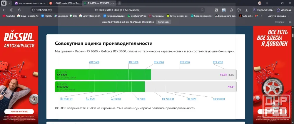
Task: Click the Yandex home icon in toolbar
Action: (x=12, y=10)
